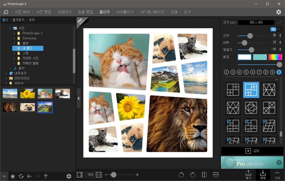Select the dotted pattern background swatch
Image resolution: width=285 pixels, height=181 pixels.
click(x=260, y=57)
